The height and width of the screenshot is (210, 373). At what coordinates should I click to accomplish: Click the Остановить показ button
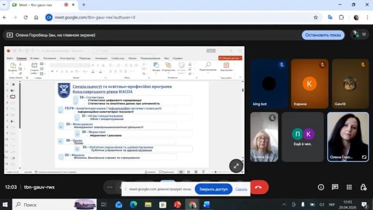(x=323, y=35)
